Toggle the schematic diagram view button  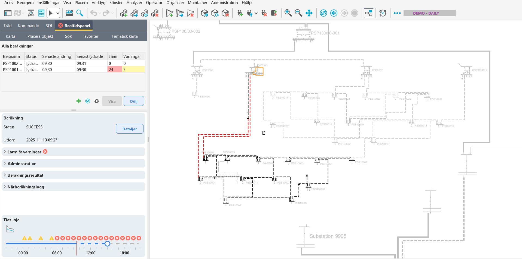pos(368,13)
